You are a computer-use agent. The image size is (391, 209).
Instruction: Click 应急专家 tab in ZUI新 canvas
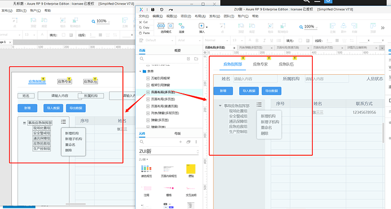click(x=260, y=64)
